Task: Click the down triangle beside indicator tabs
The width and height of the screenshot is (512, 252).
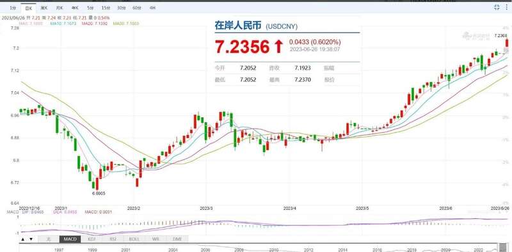Action: click(31, 239)
